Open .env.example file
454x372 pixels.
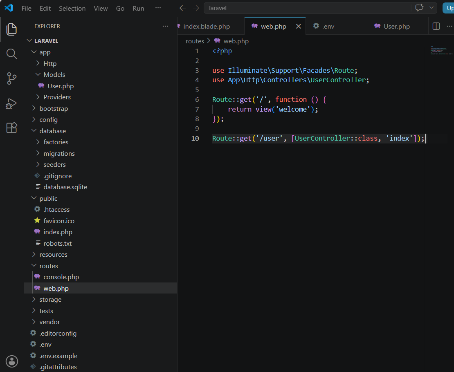(101, 356)
